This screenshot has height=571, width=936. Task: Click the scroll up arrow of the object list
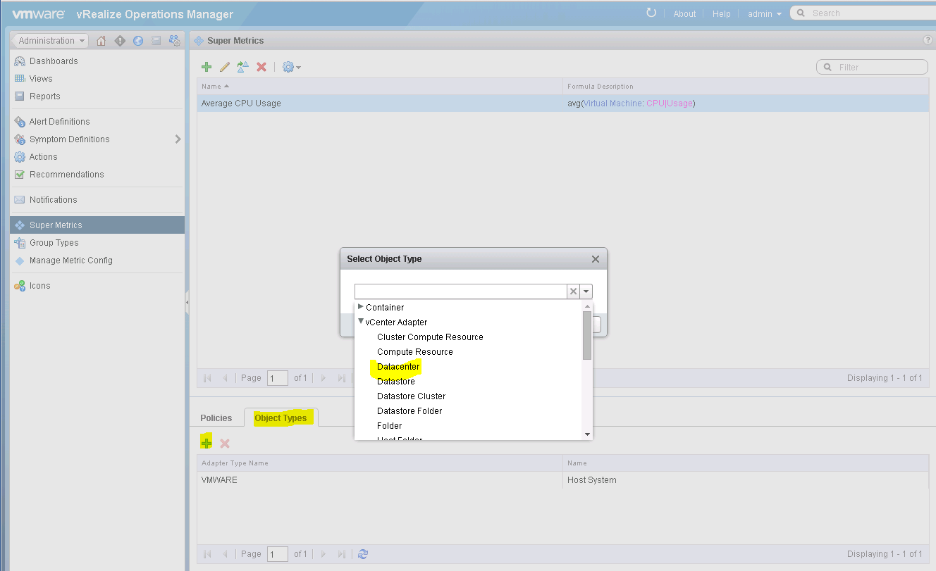588,307
